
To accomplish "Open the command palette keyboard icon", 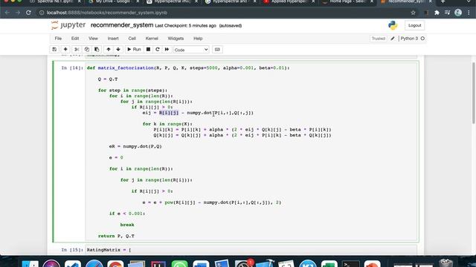I will click(x=217, y=50).
